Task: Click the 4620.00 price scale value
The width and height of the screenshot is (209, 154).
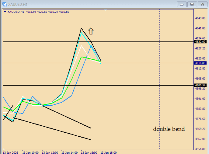Action: (x=200, y=58)
